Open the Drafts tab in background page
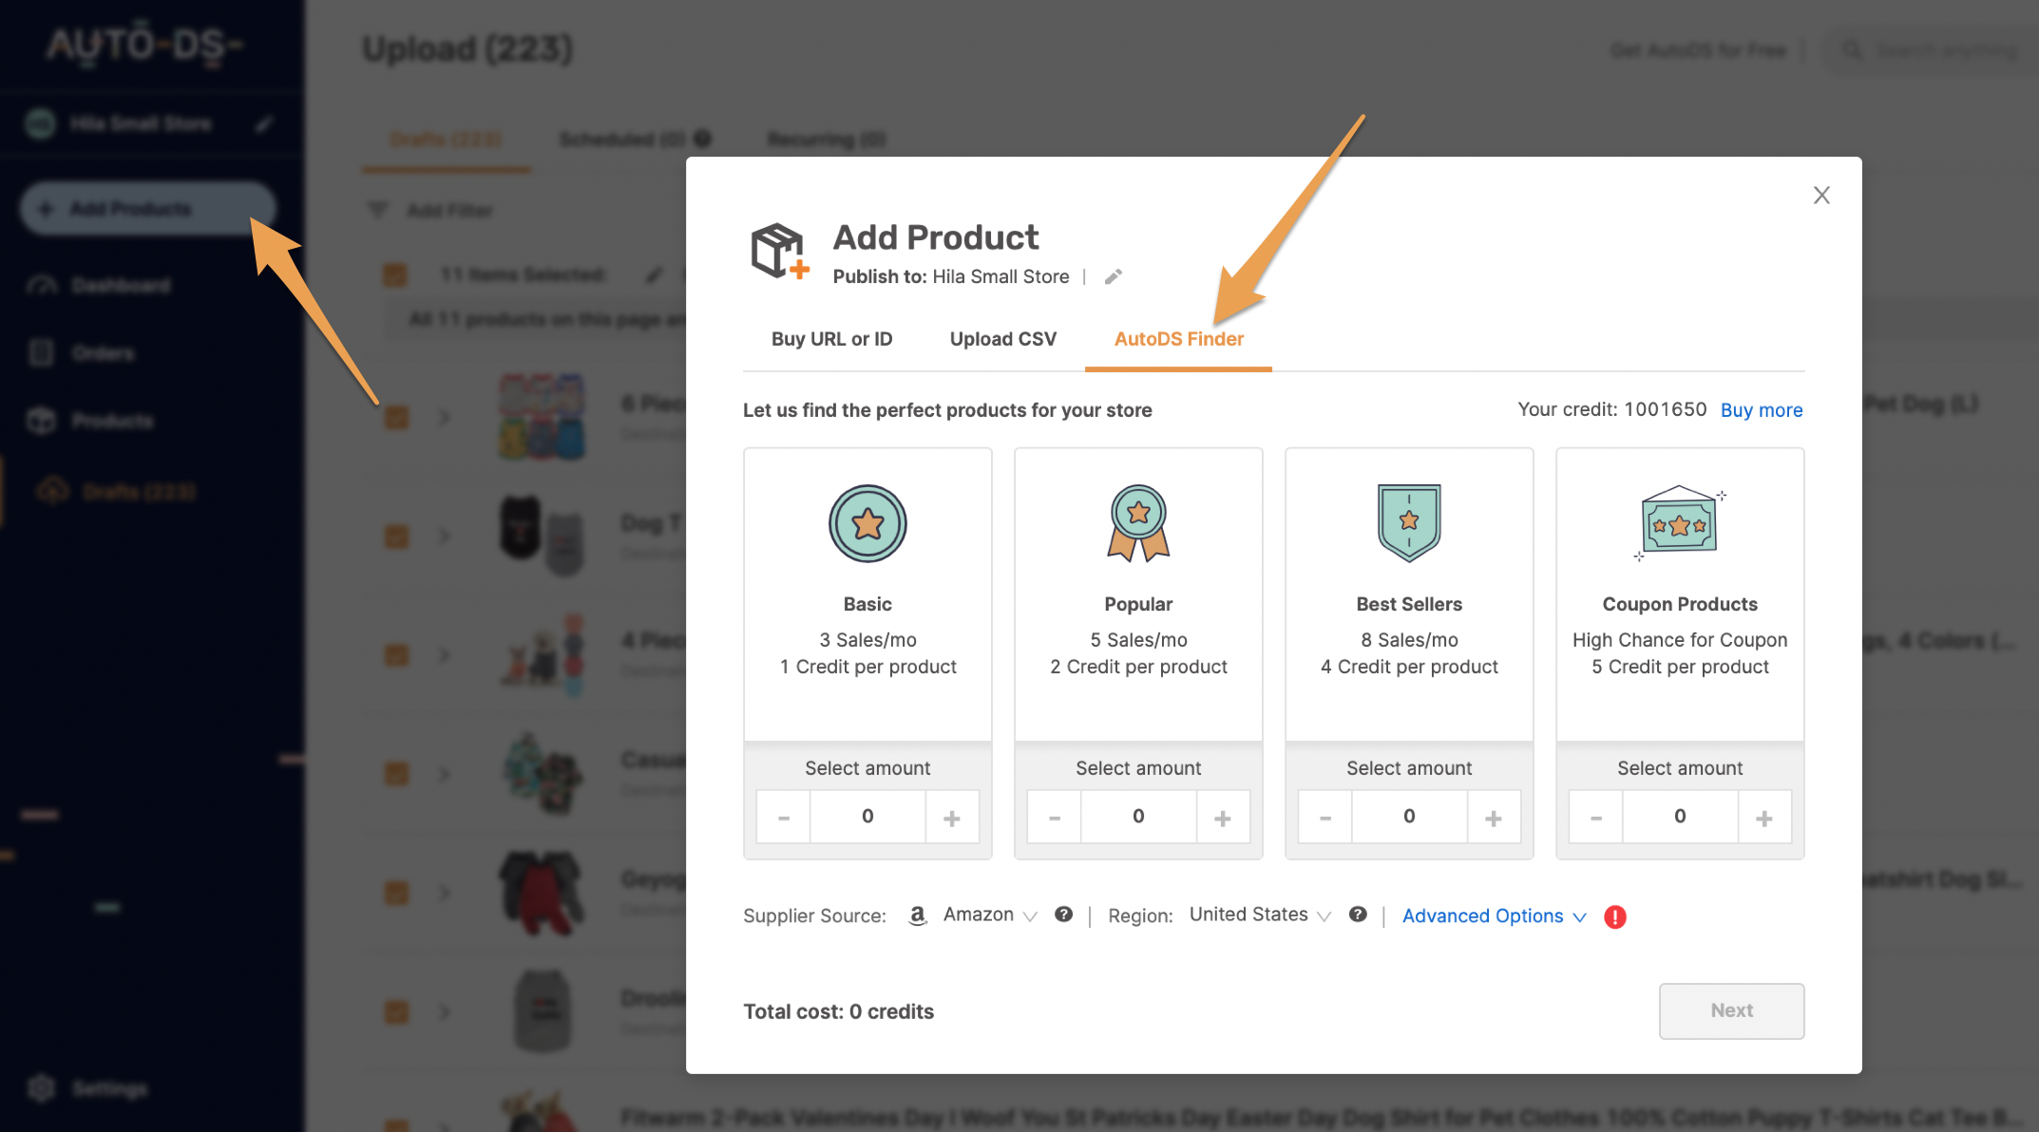The height and width of the screenshot is (1132, 2039). (446, 140)
